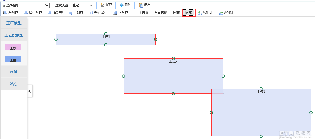The image size is (315, 139).
Task: Click the 逆时针 counterclockwise rotate icon
Action: click(221, 13)
